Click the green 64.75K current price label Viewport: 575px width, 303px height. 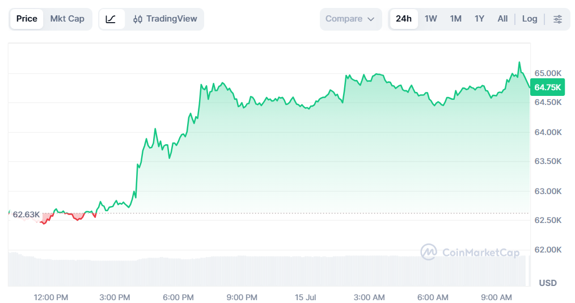(547, 87)
